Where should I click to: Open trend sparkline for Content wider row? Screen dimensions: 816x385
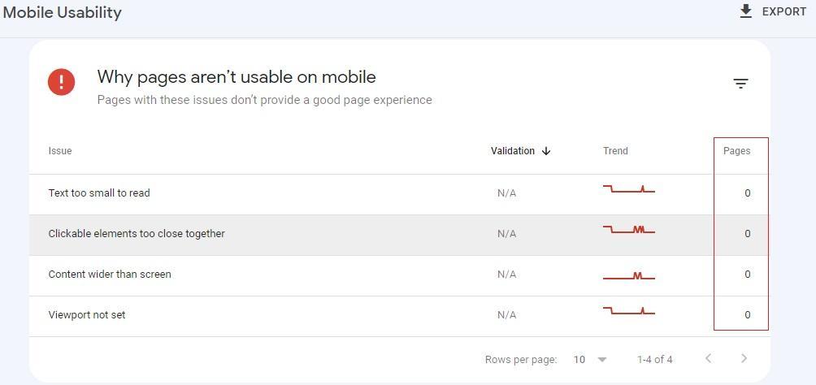628,275
